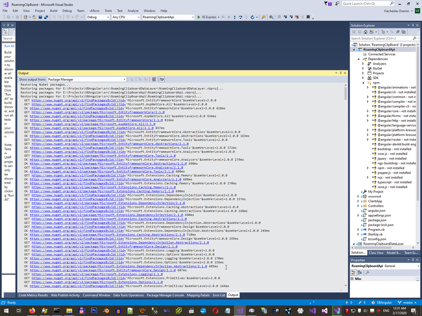
Task: Click Show All Files icon in Solution Explorer
Action: 403,32
